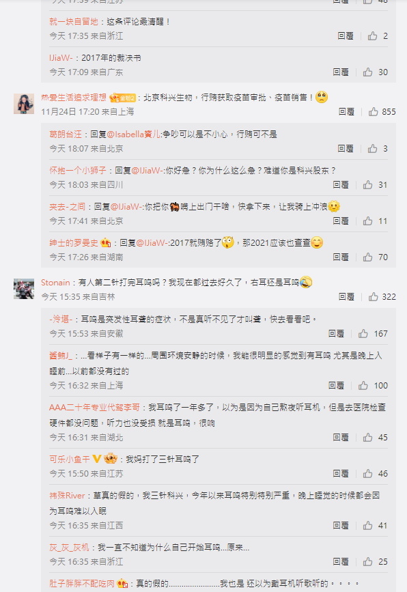The image size is (407, 592).
Task: Reply to Stonain's tinnitus comment
Action: click(346, 297)
